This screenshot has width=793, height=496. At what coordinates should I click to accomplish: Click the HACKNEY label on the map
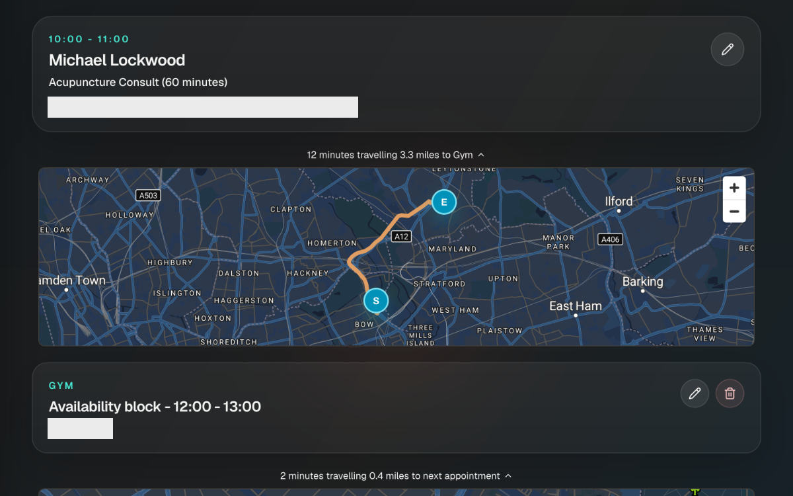(x=308, y=273)
